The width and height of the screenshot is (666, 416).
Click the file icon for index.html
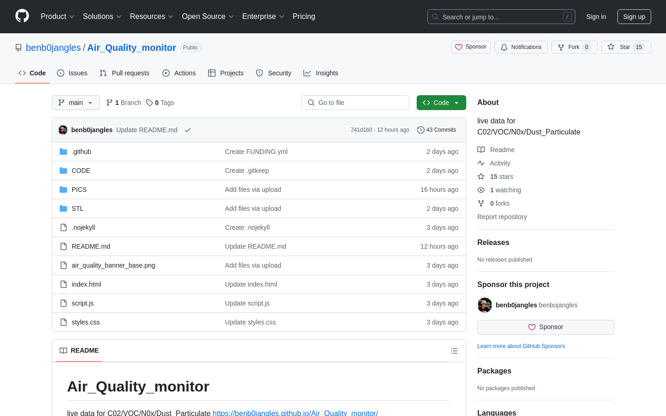[x=63, y=284]
